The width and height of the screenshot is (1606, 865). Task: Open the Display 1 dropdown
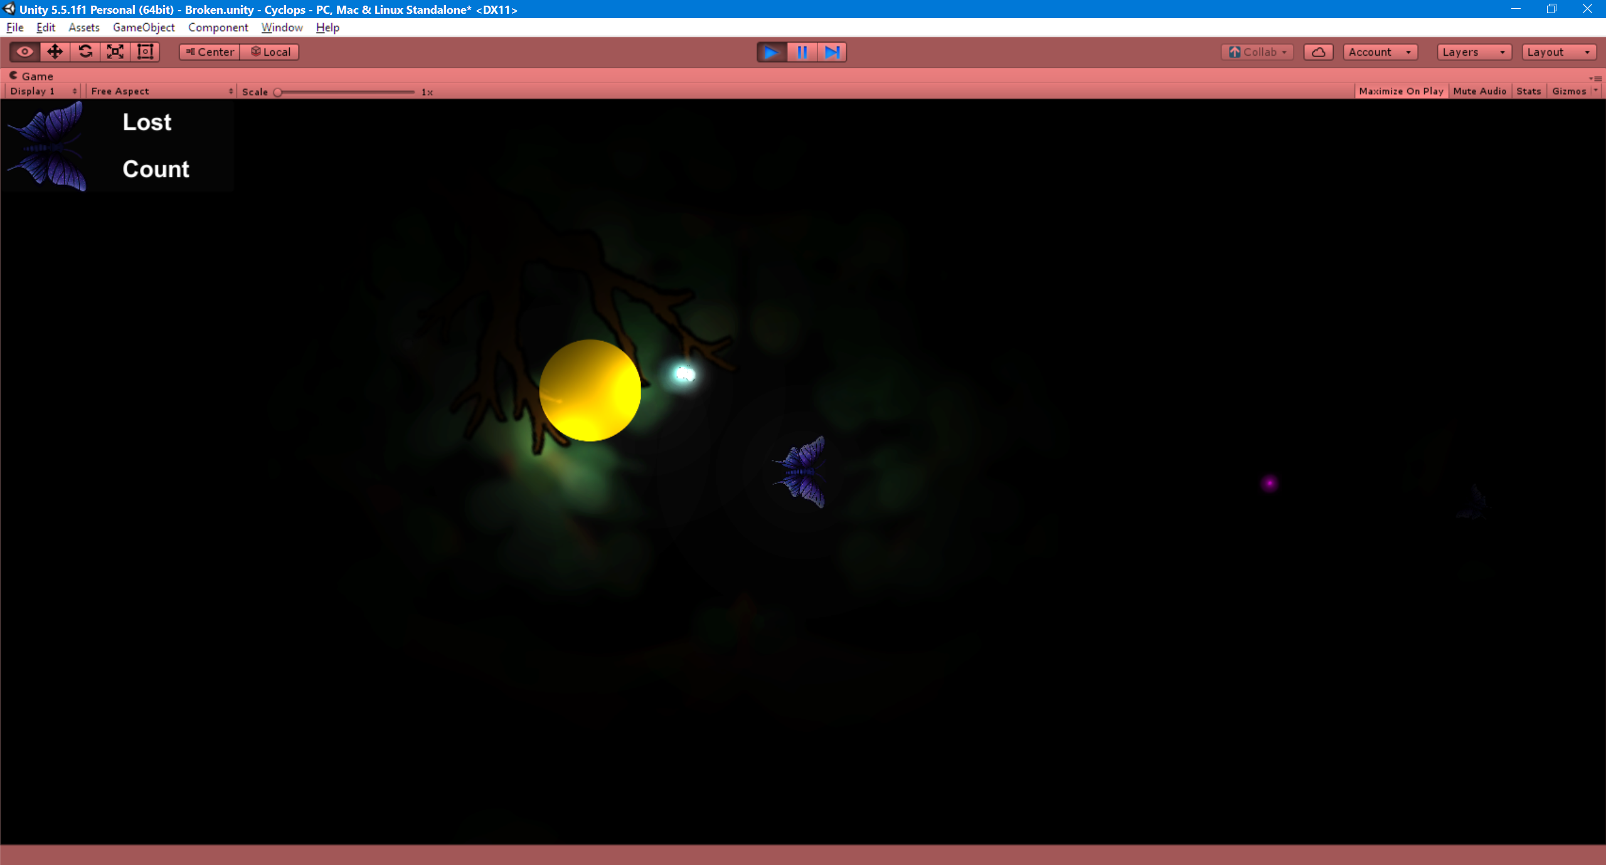click(x=43, y=92)
